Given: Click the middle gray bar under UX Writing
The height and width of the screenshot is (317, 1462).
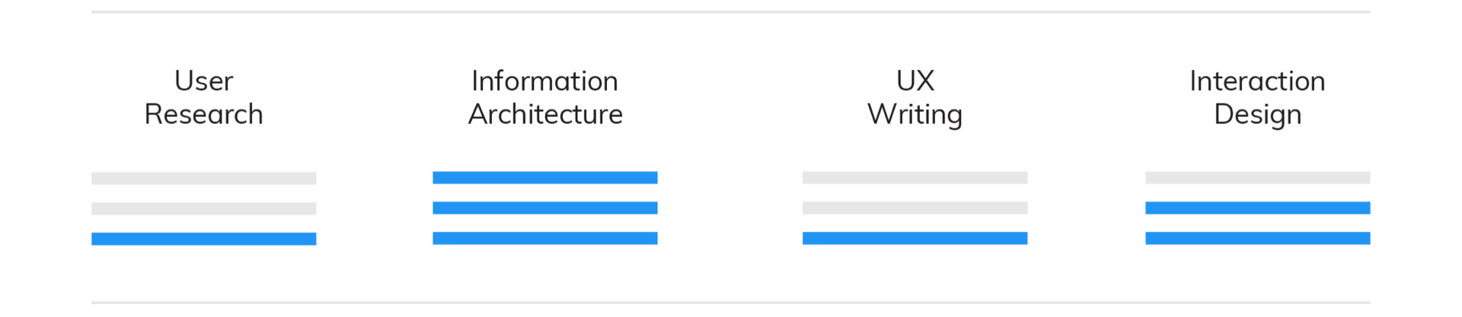Looking at the screenshot, I should coord(915,208).
